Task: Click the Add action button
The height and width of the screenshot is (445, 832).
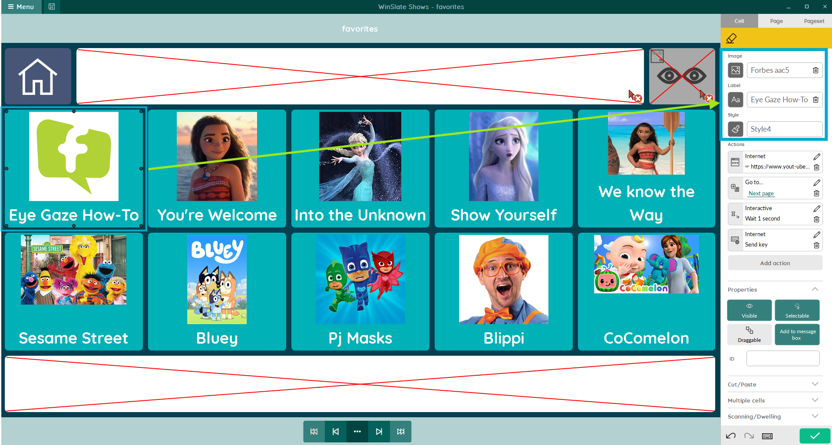Action: [775, 263]
